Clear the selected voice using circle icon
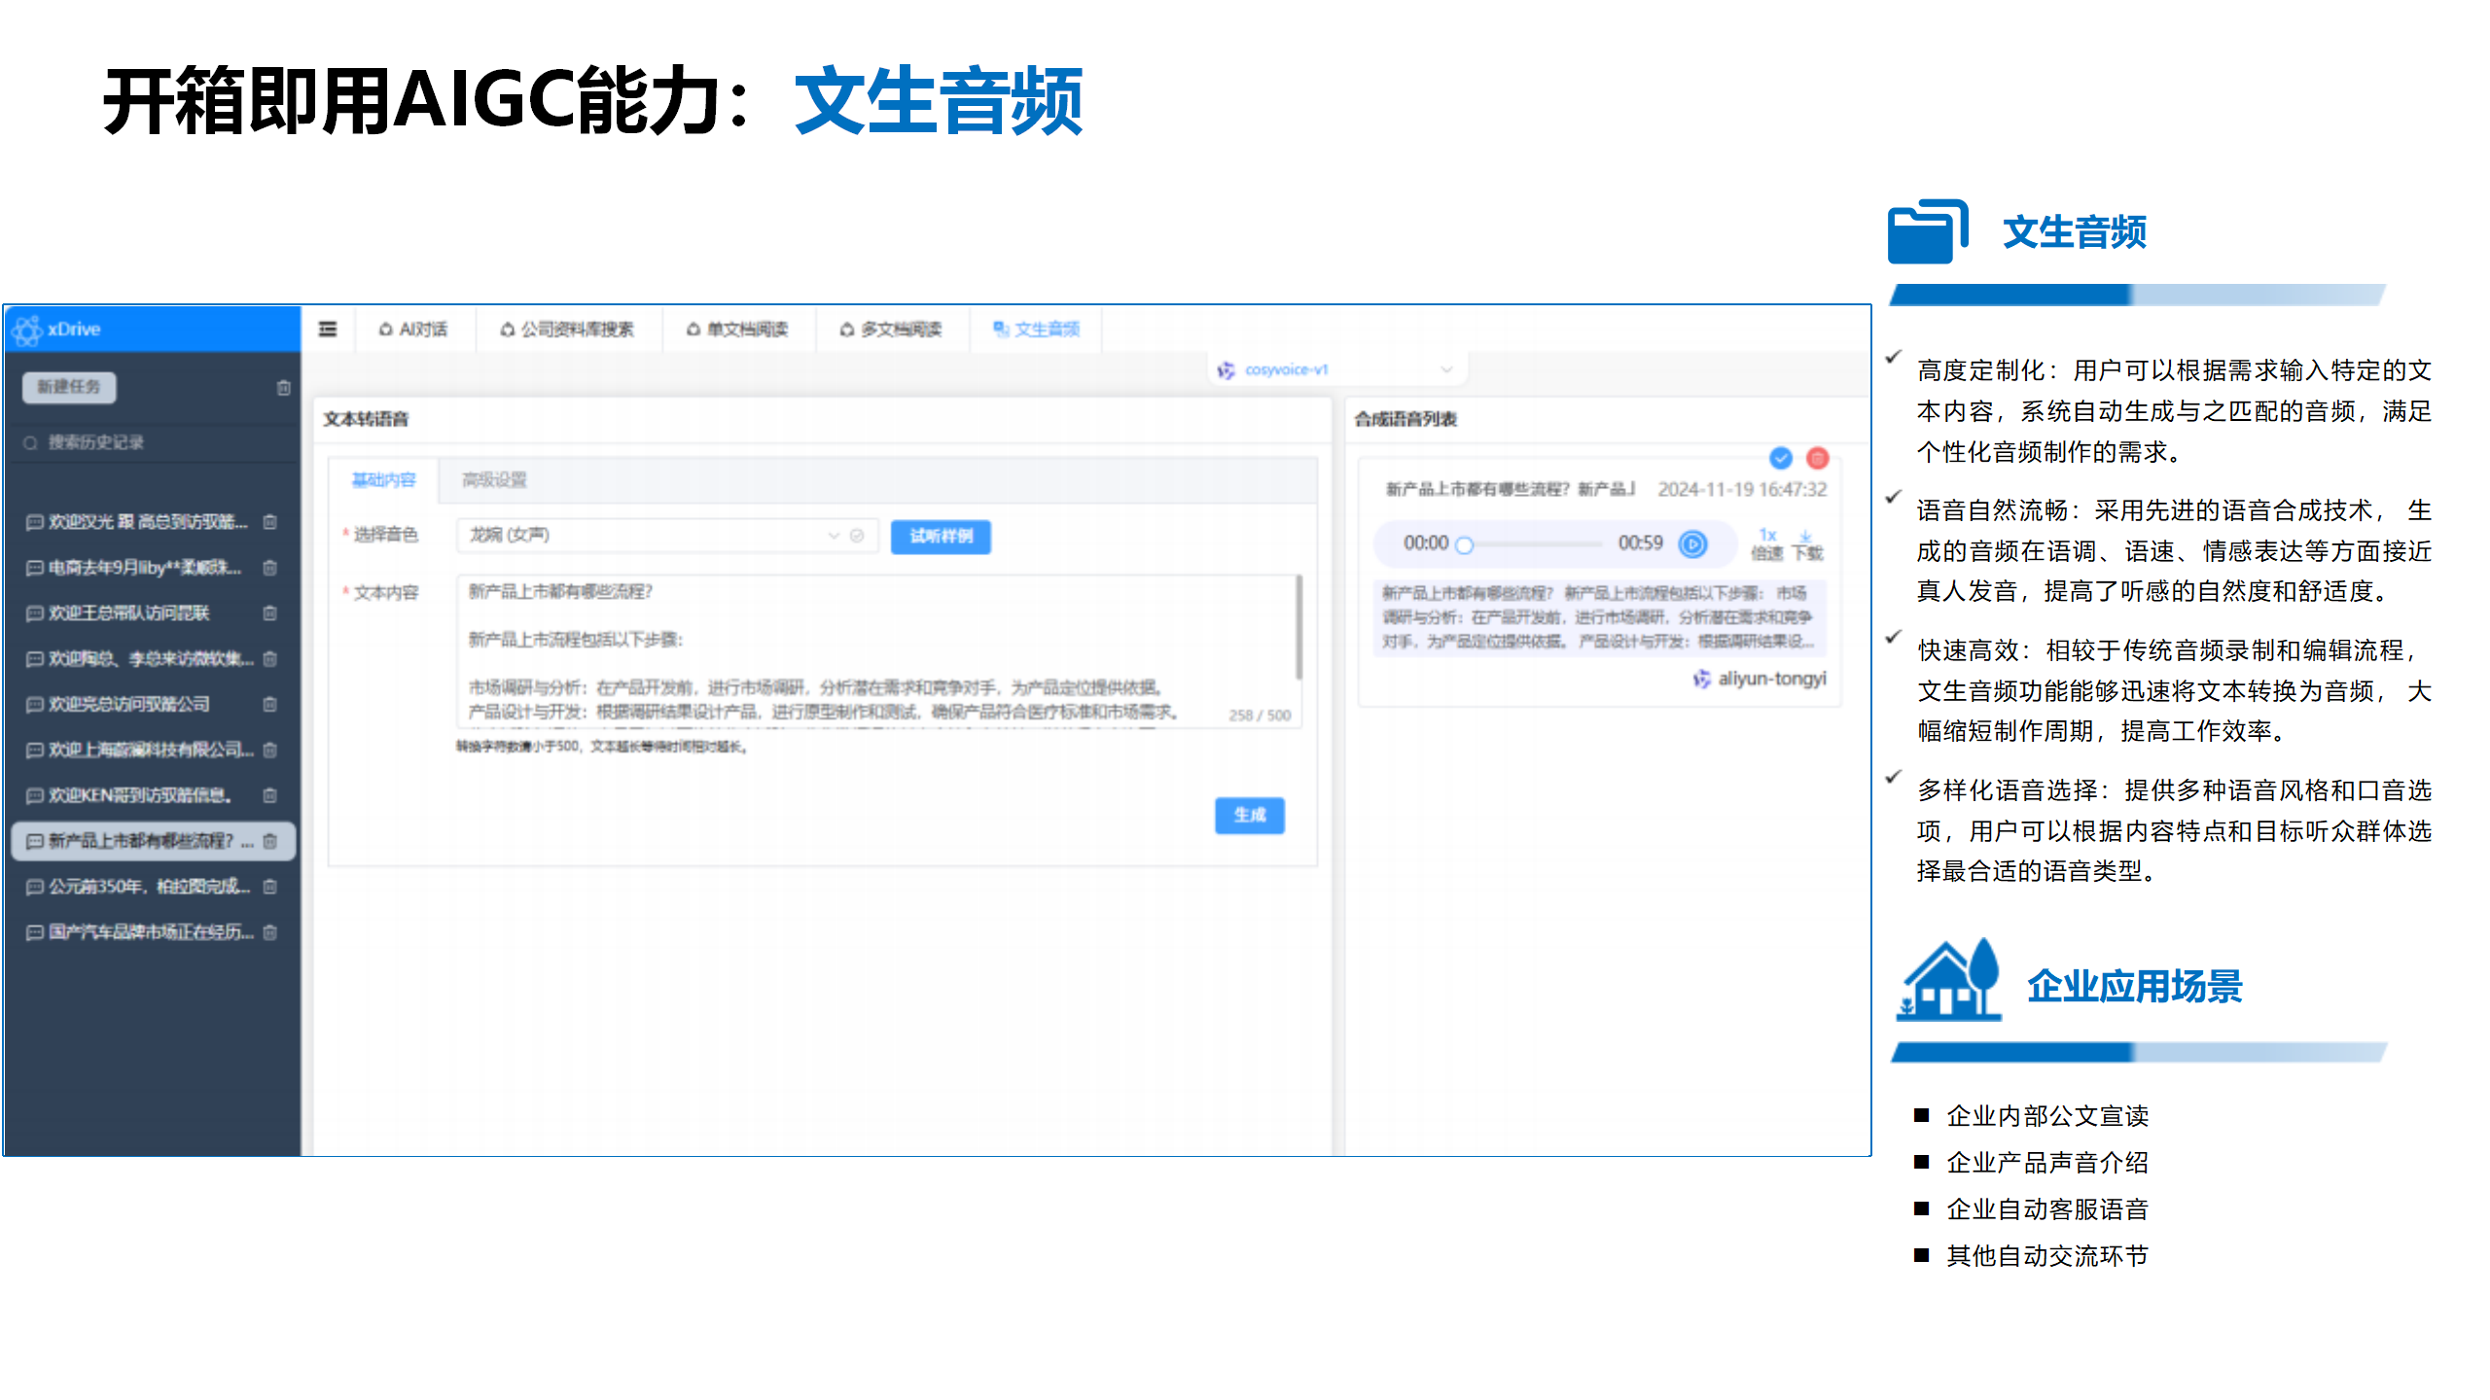This screenshot has width=2490, height=1400. tap(857, 536)
